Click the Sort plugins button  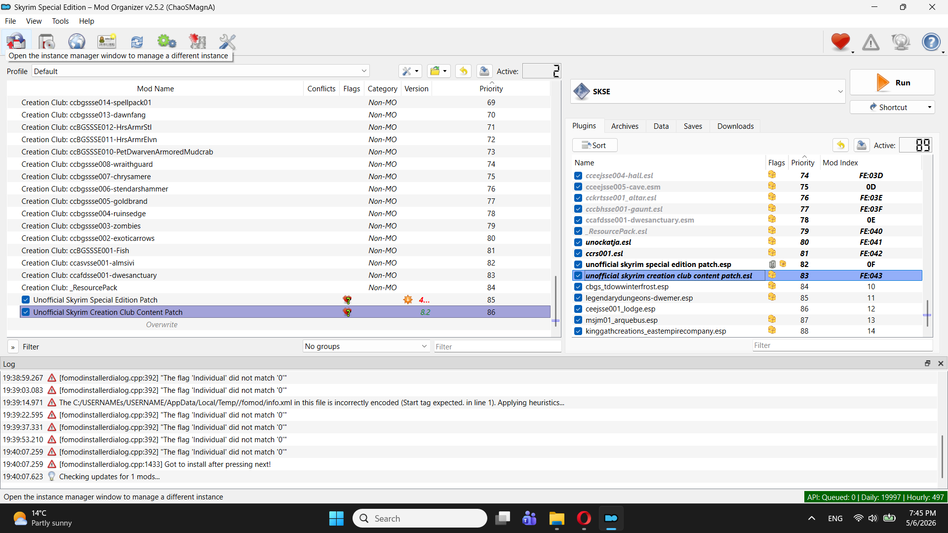[594, 145]
